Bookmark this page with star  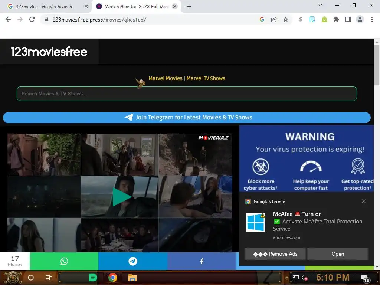tap(286, 19)
